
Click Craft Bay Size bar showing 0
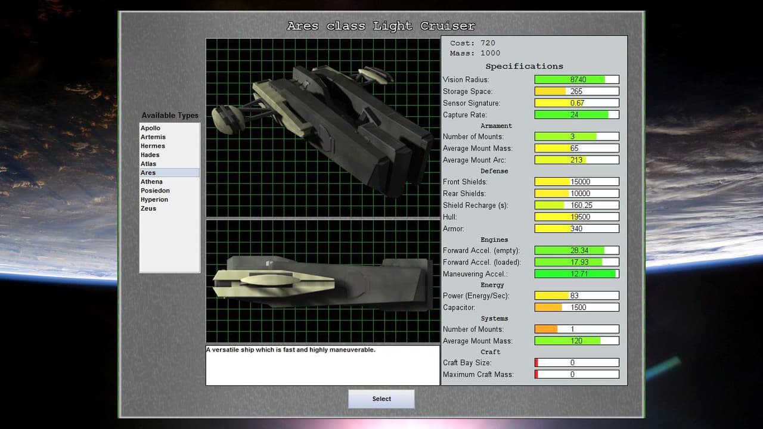click(577, 362)
